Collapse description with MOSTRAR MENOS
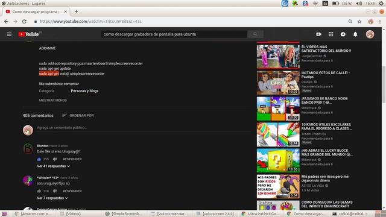The width and height of the screenshot is (386, 217). [52, 101]
